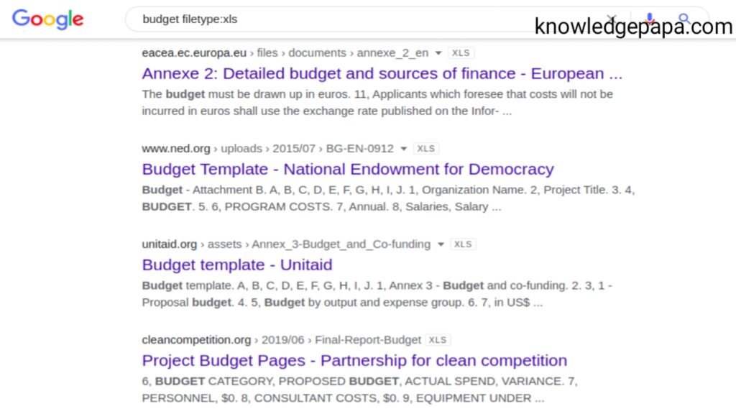Open Budget Template - National Endowment for Democracy
The height and width of the screenshot is (414, 736).
pyautogui.click(x=348, y=170)
